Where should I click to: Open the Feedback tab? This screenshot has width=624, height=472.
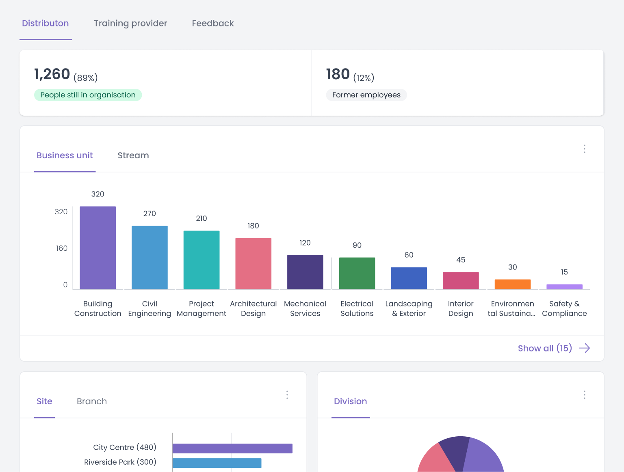[213, 23]
